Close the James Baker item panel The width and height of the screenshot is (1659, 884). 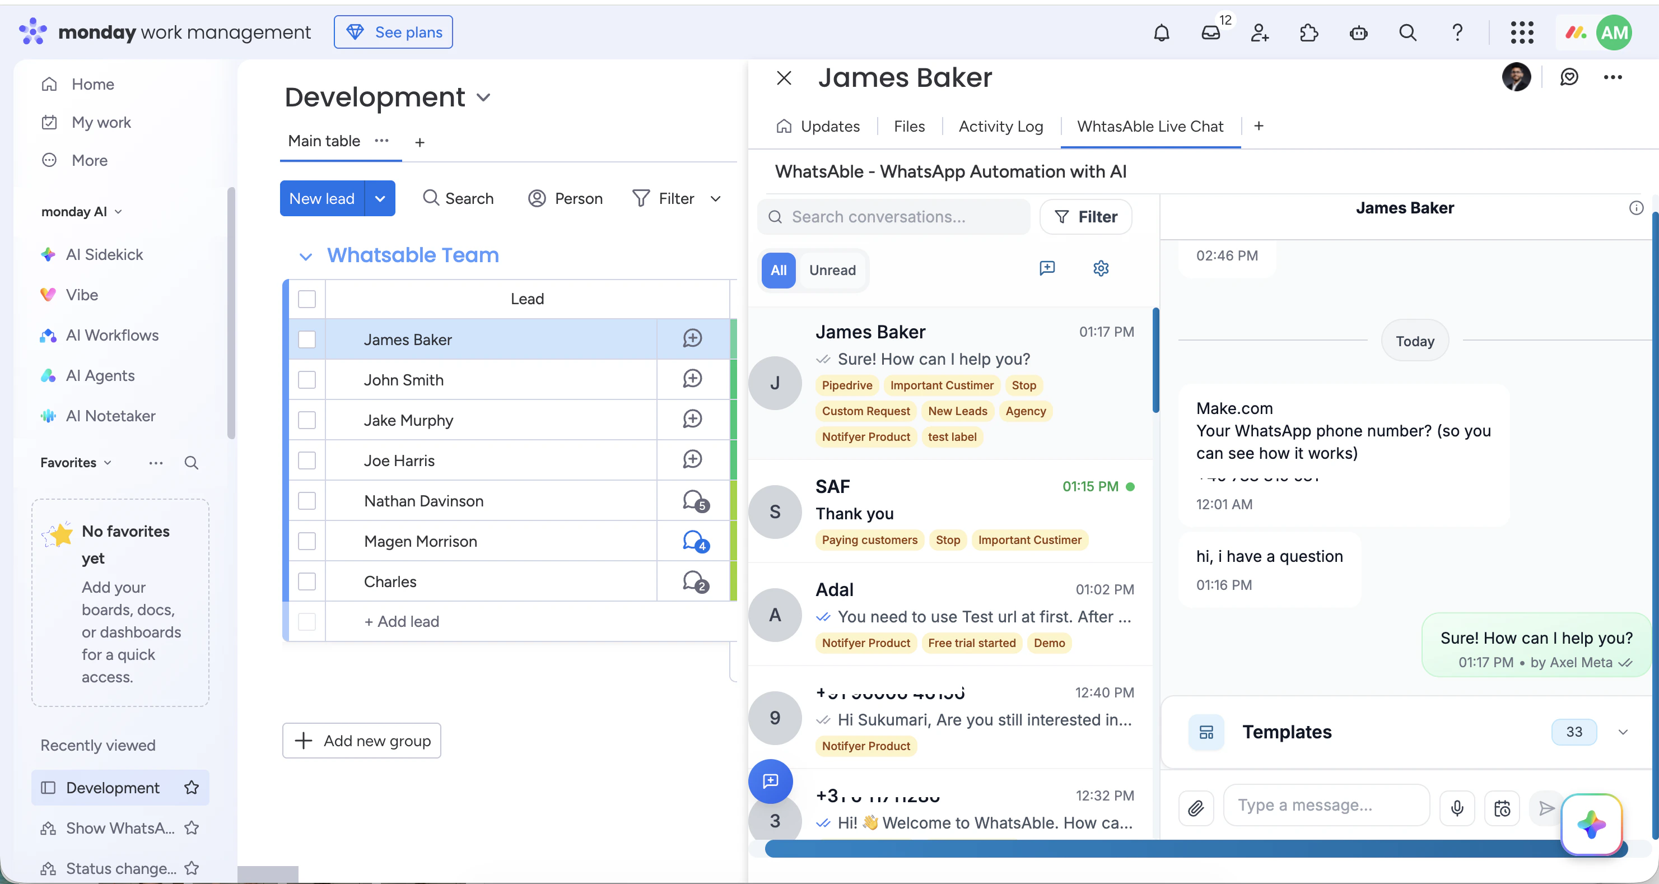pos(784,78)
